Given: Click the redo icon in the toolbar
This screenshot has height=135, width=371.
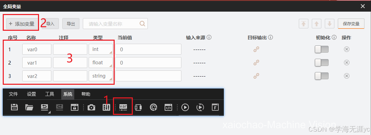Looking at the screenshot, I should coord(60,107).
